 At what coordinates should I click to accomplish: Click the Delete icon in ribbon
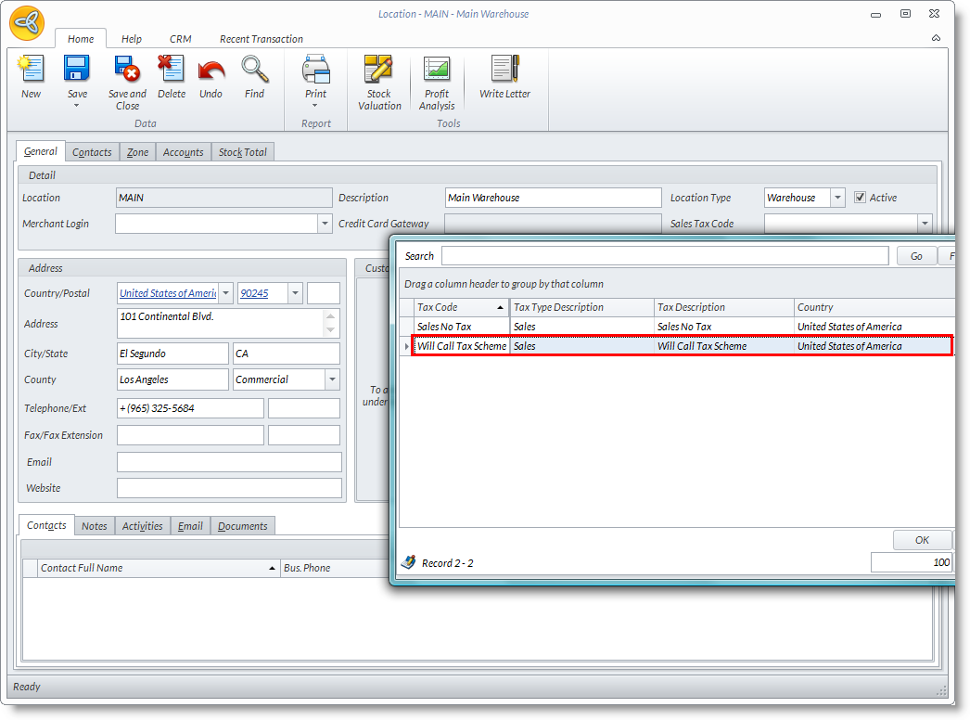171,71
